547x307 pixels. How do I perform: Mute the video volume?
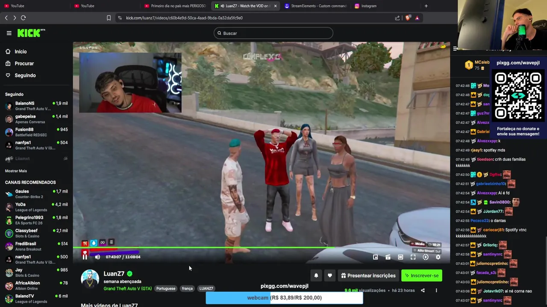pos(97,257)
